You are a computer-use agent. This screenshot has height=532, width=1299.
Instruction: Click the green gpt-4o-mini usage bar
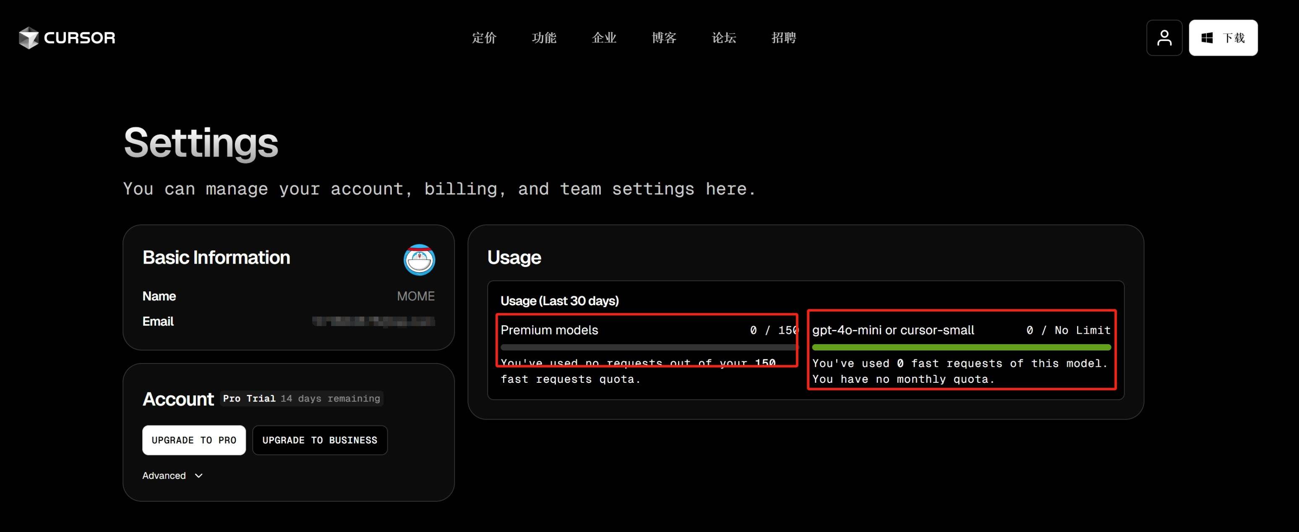click(961, 347)
